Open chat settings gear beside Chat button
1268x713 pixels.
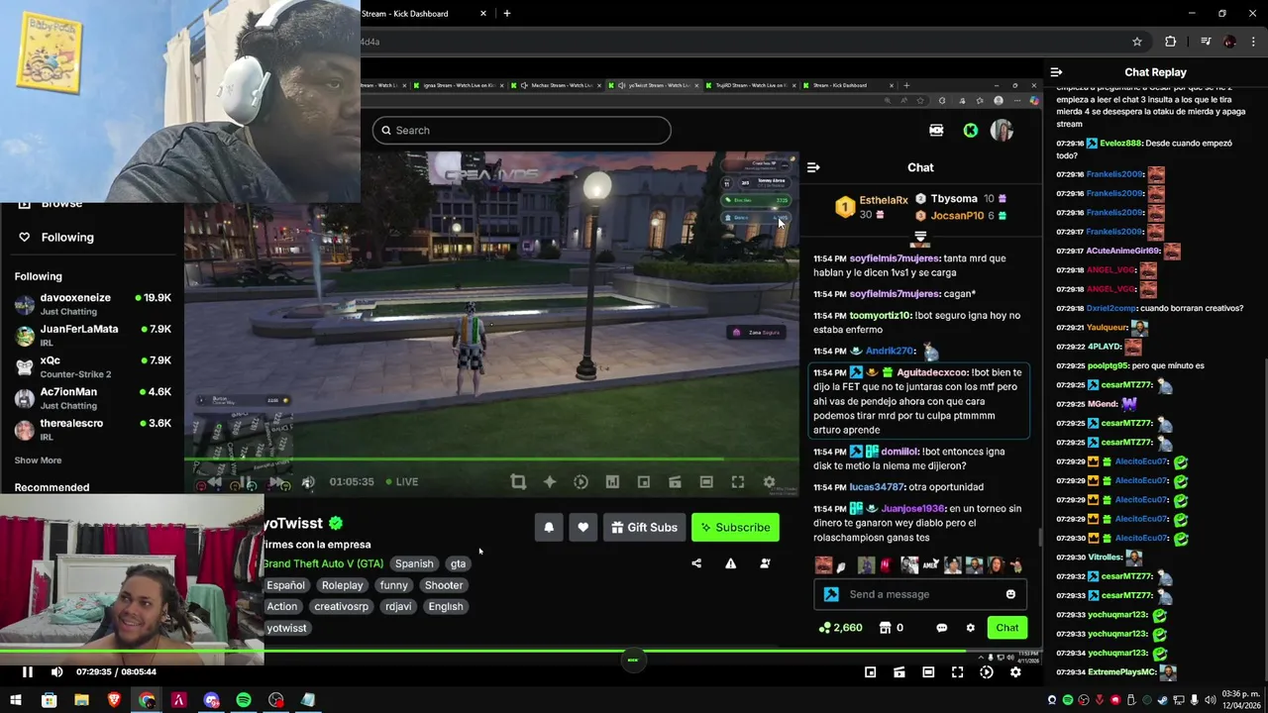point(970,628)
